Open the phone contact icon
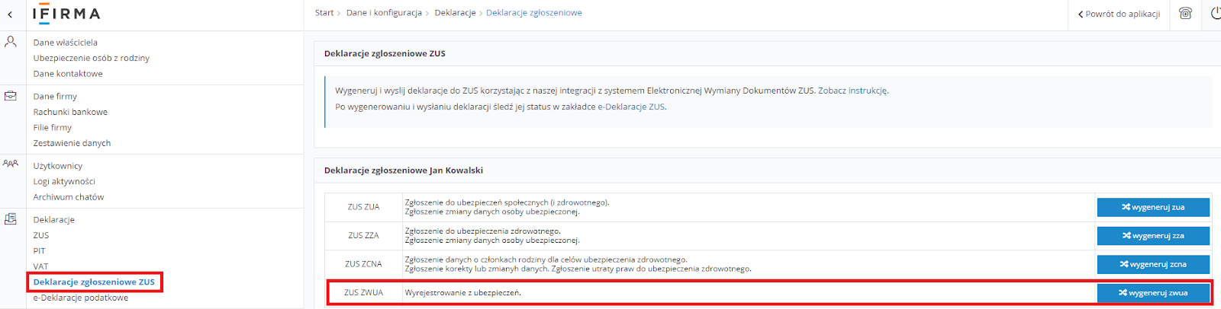 tap(1185, 14)
